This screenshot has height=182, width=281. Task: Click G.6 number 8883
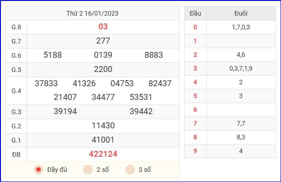[154, 55]
